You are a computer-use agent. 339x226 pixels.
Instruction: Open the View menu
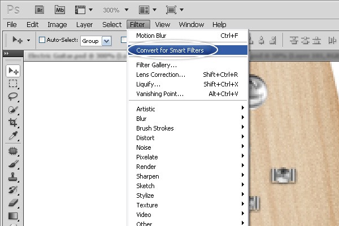tap(163, 25)
